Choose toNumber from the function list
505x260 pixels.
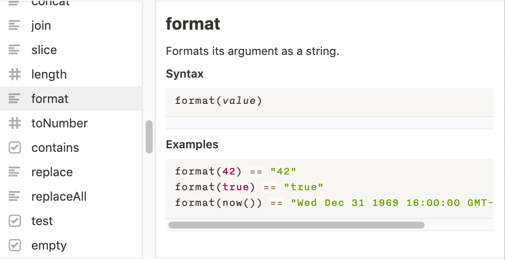[59, 123]
